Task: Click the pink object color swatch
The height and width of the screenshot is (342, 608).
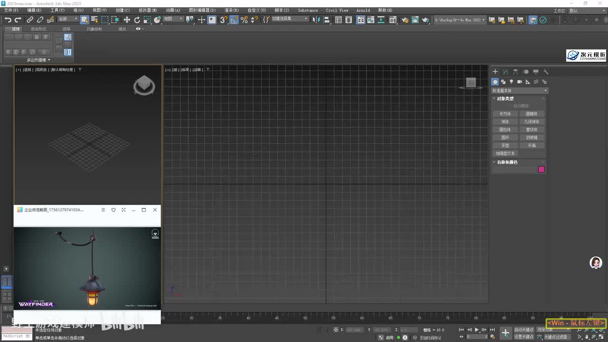Action: click(541, 170)
